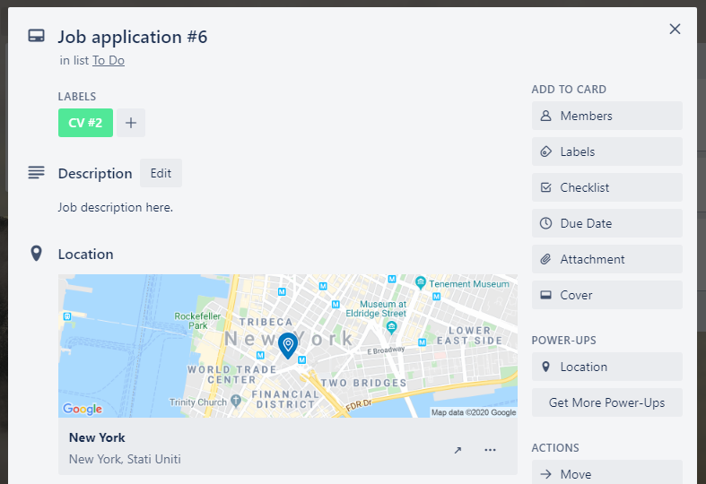Close the Job application #6 card

tap(675, 30)
